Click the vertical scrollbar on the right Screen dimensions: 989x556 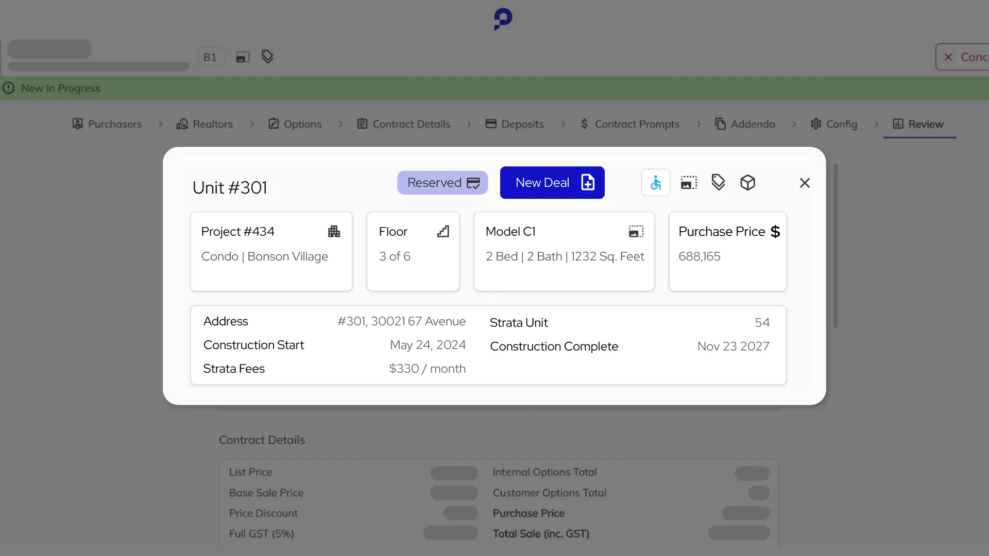click(835, 246)
